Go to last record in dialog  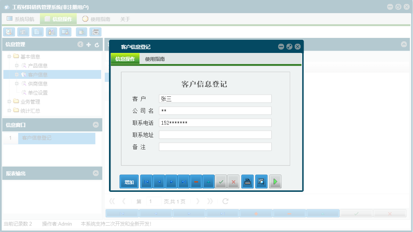184,181
